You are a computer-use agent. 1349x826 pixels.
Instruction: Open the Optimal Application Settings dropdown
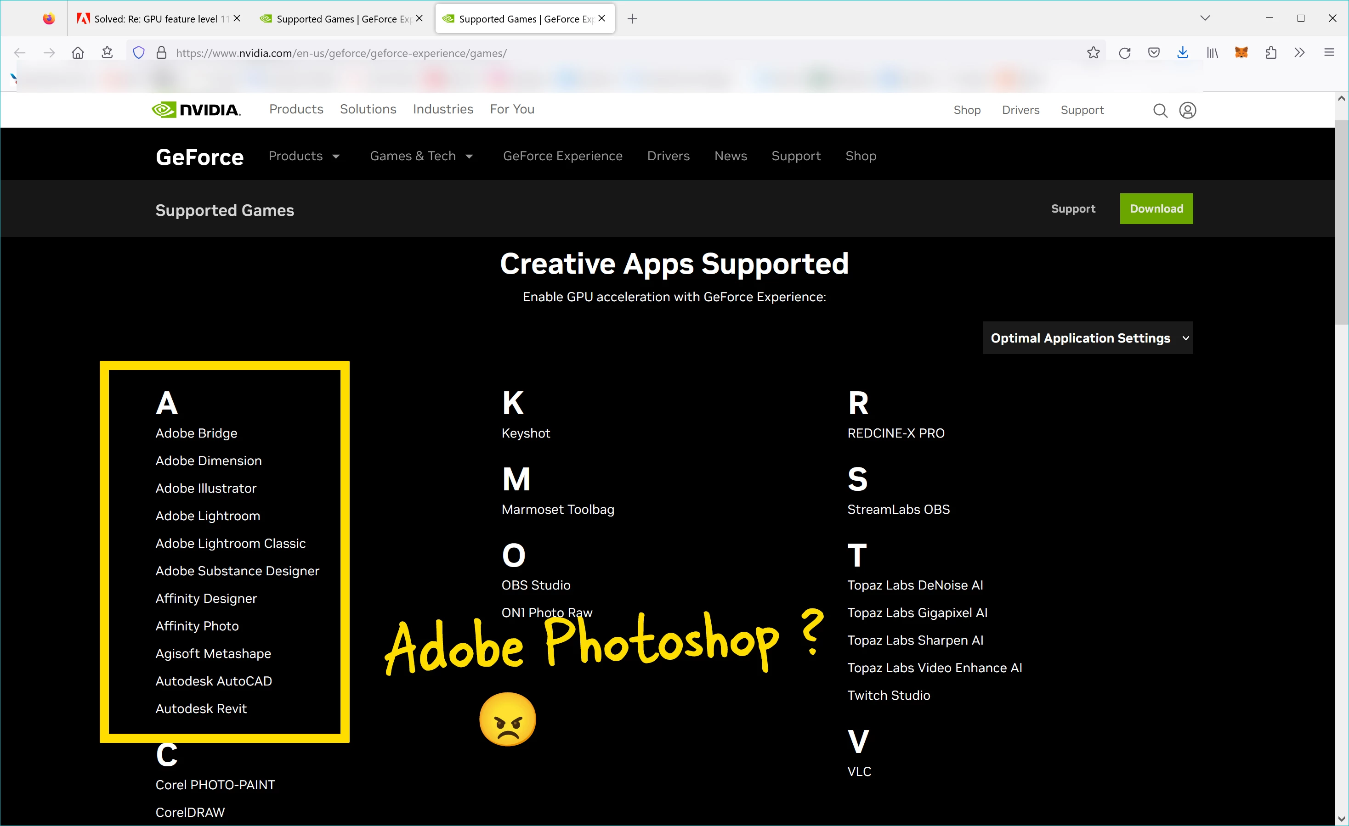click(1087, 338)
